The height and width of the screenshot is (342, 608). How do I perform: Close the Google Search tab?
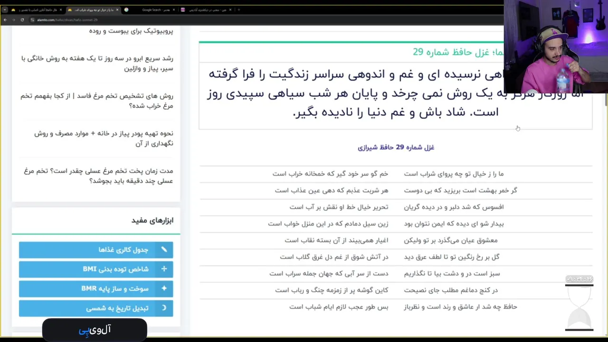174,10
